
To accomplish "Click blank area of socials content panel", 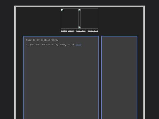I will [61, 81].
